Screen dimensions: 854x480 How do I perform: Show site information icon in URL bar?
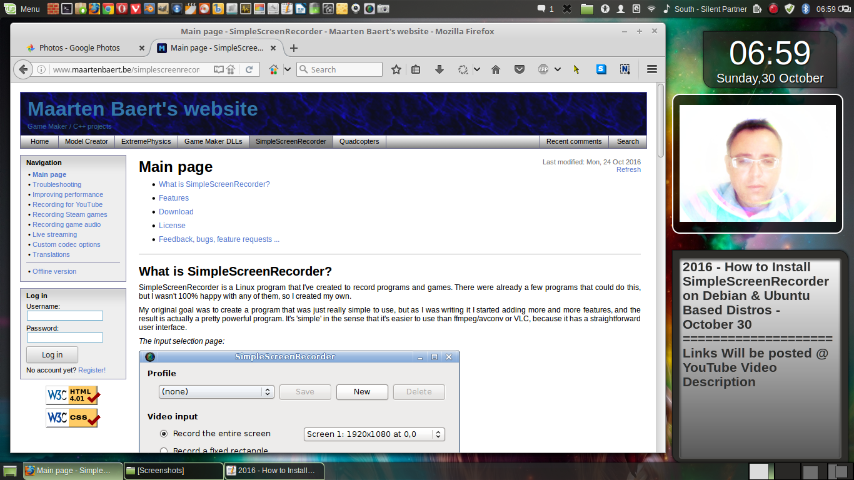pyautogui.click(x=41, y=69)
